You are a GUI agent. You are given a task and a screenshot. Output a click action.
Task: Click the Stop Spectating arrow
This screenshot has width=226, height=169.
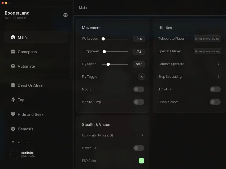pos(219,77)
